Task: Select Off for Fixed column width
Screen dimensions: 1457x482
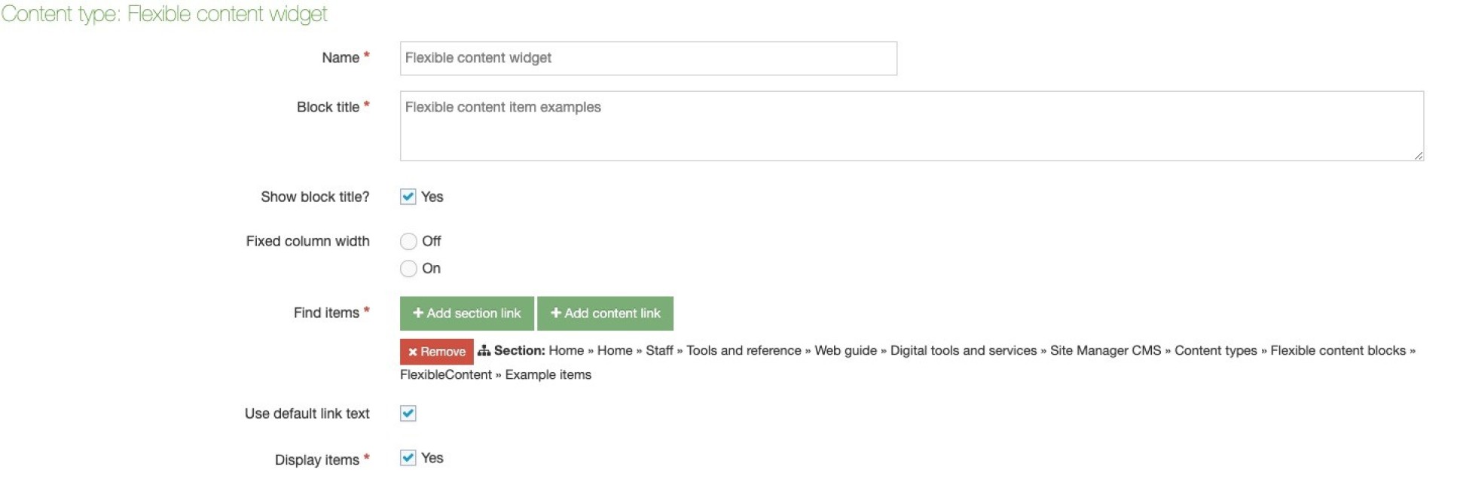Action: point(408,241)
